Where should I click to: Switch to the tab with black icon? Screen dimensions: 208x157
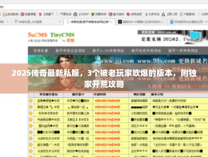pyautogui.click(x=141, y=22)
